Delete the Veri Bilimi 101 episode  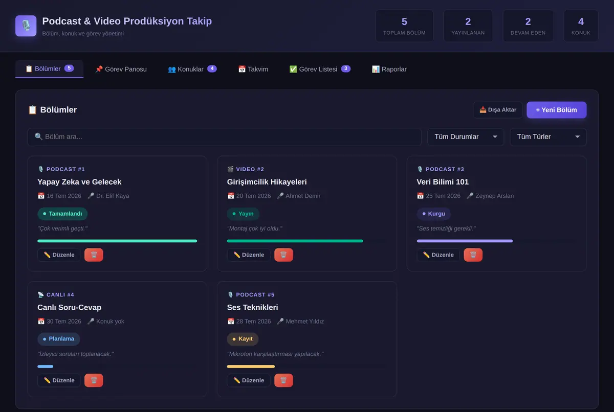(x=473, y=255)
